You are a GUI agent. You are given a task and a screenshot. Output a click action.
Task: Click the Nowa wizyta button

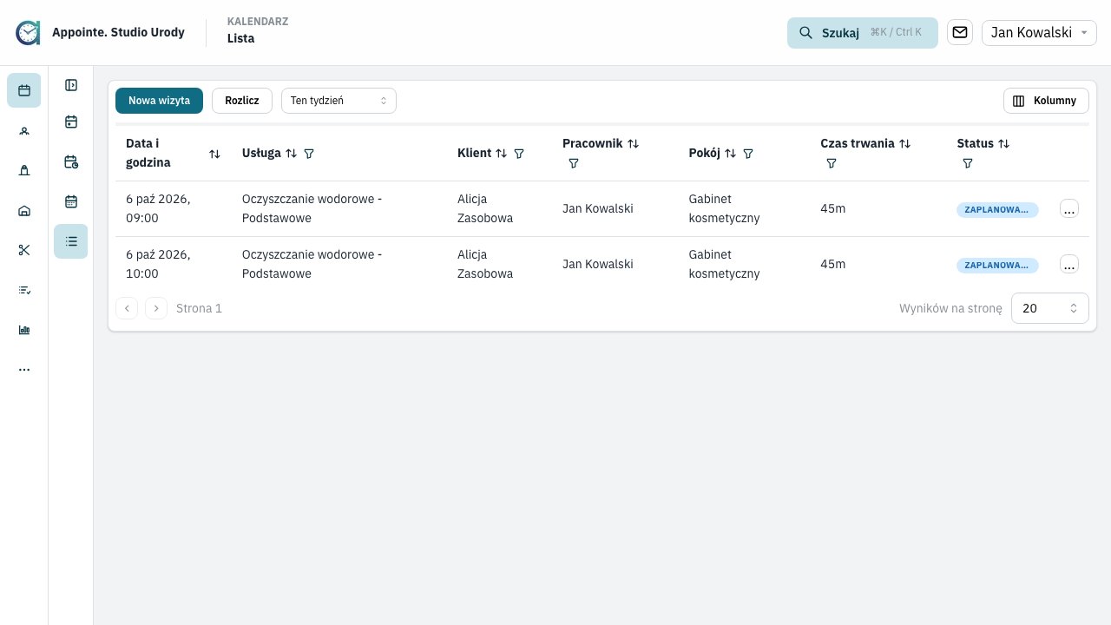159,101
